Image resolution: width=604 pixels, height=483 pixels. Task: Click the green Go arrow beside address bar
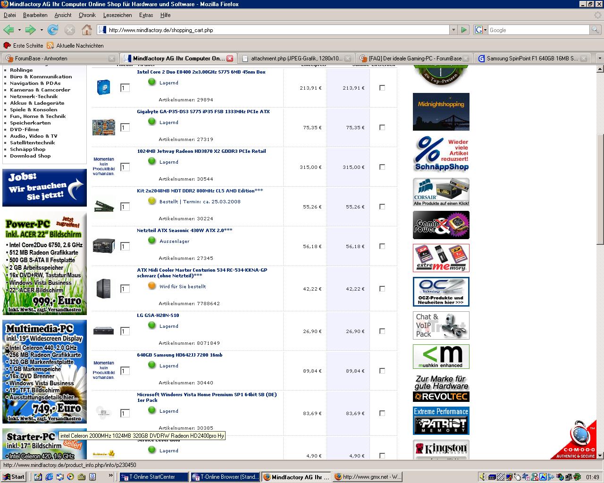click(x=464, y=30)
